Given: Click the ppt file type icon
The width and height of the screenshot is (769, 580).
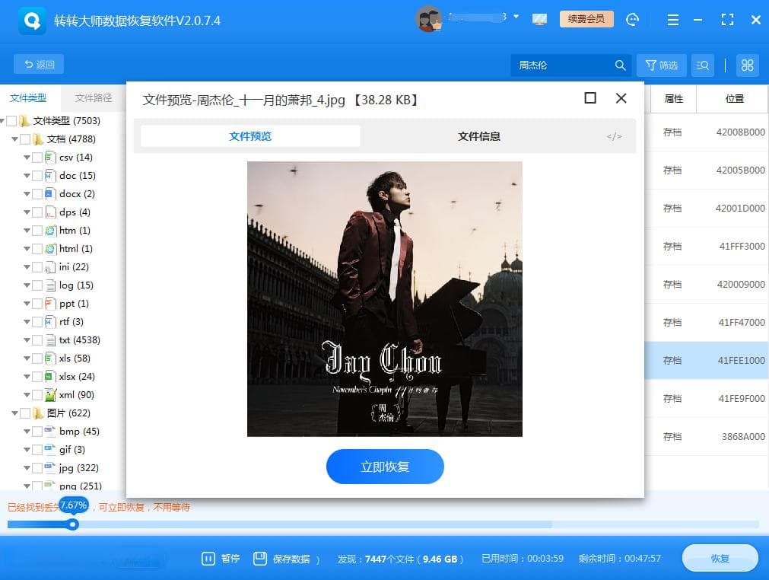Looking at the screenshot, I should coord(50,304).
